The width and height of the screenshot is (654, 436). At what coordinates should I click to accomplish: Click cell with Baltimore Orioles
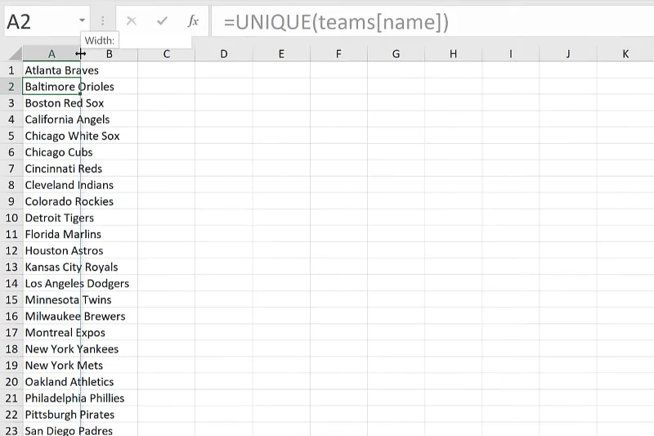point(52,87)
